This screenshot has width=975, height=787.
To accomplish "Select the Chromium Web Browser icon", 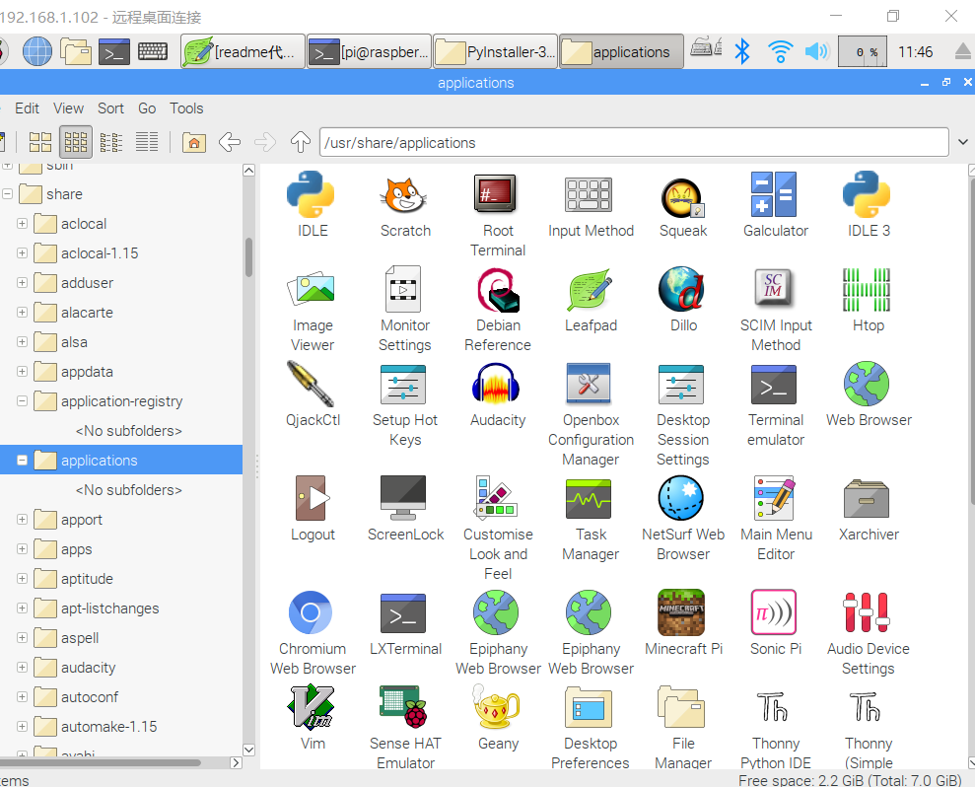I will click(311, 612).
